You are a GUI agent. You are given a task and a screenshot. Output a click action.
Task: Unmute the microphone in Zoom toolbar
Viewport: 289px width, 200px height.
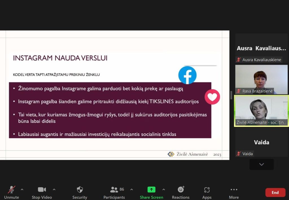11,192
